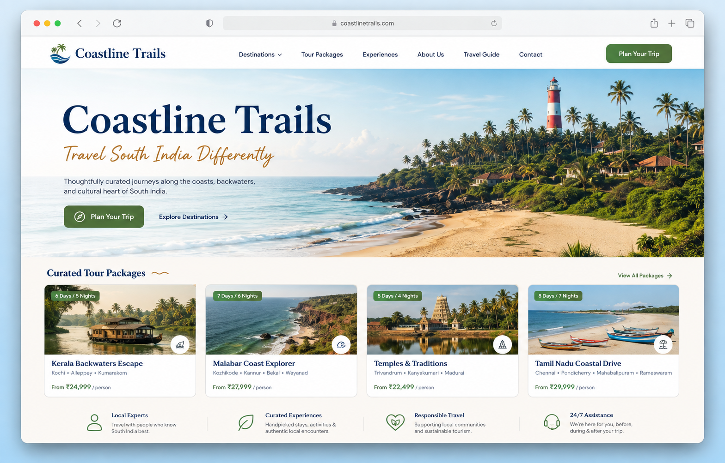Open the Destinations nav label
Viewport: 725px width, 463px height.
click(x=257, y=54)
